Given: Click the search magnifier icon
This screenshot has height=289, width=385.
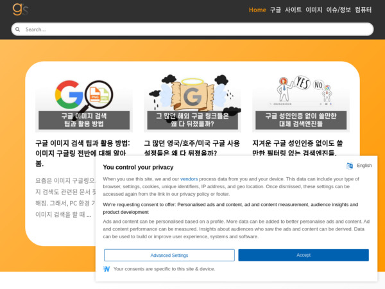Looking at the screenshot, I should pos(18,30).
